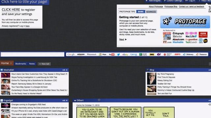Open 'First Time At Daycare' post
The image size is (211, 118).
coord(166,77)
